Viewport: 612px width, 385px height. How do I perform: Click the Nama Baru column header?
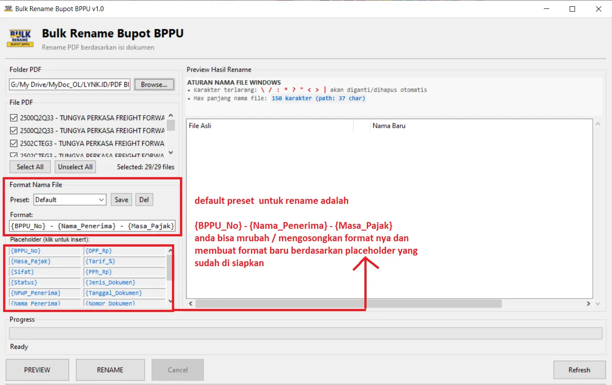point(481,126)
